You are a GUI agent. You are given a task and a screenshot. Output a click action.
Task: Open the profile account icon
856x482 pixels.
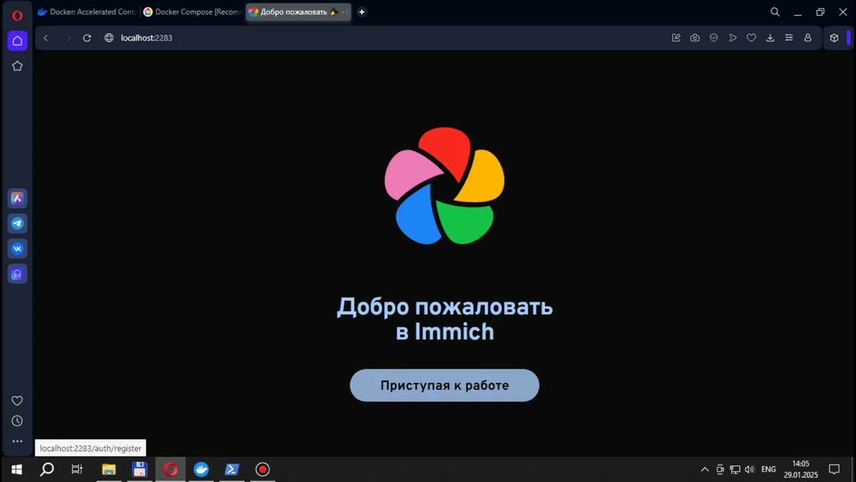point(808,38)
